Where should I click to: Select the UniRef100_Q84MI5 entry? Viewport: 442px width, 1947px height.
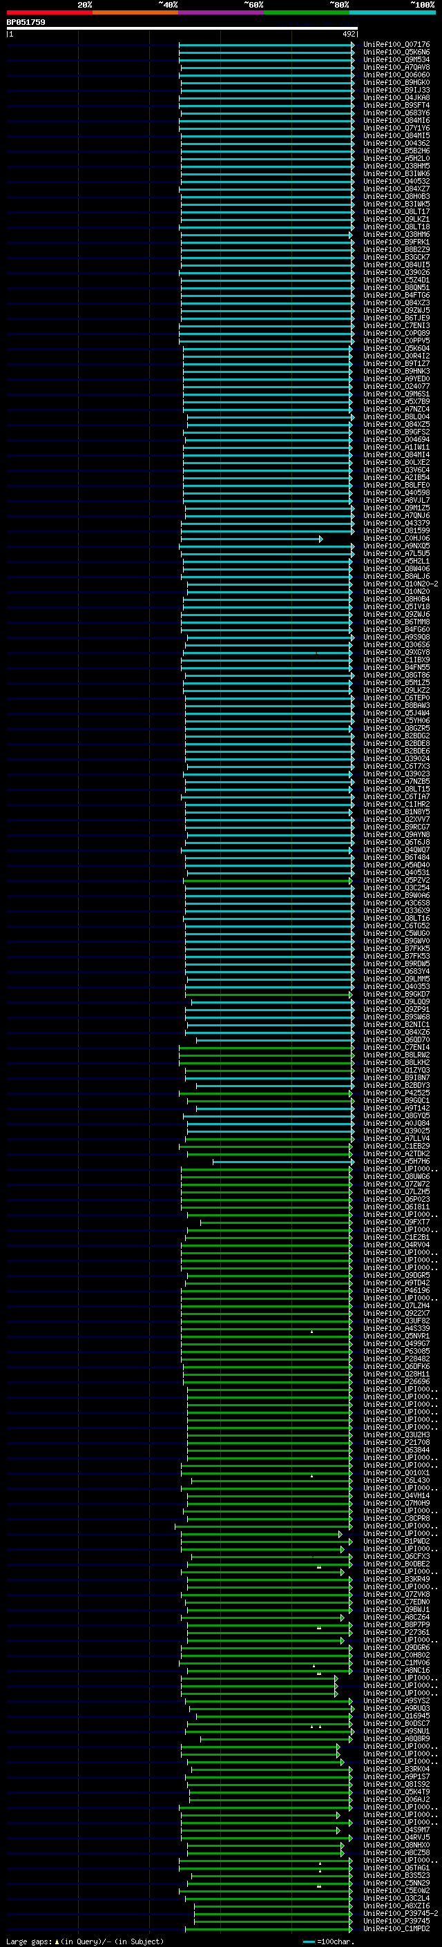(396, 136)
